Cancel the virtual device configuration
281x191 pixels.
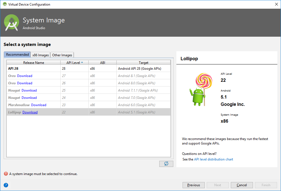[x=242, y=185]
